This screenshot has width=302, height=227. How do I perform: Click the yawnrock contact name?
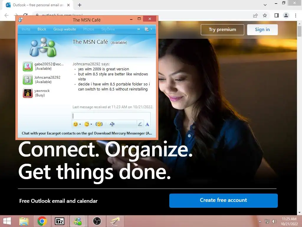click(x=42, y=91)
